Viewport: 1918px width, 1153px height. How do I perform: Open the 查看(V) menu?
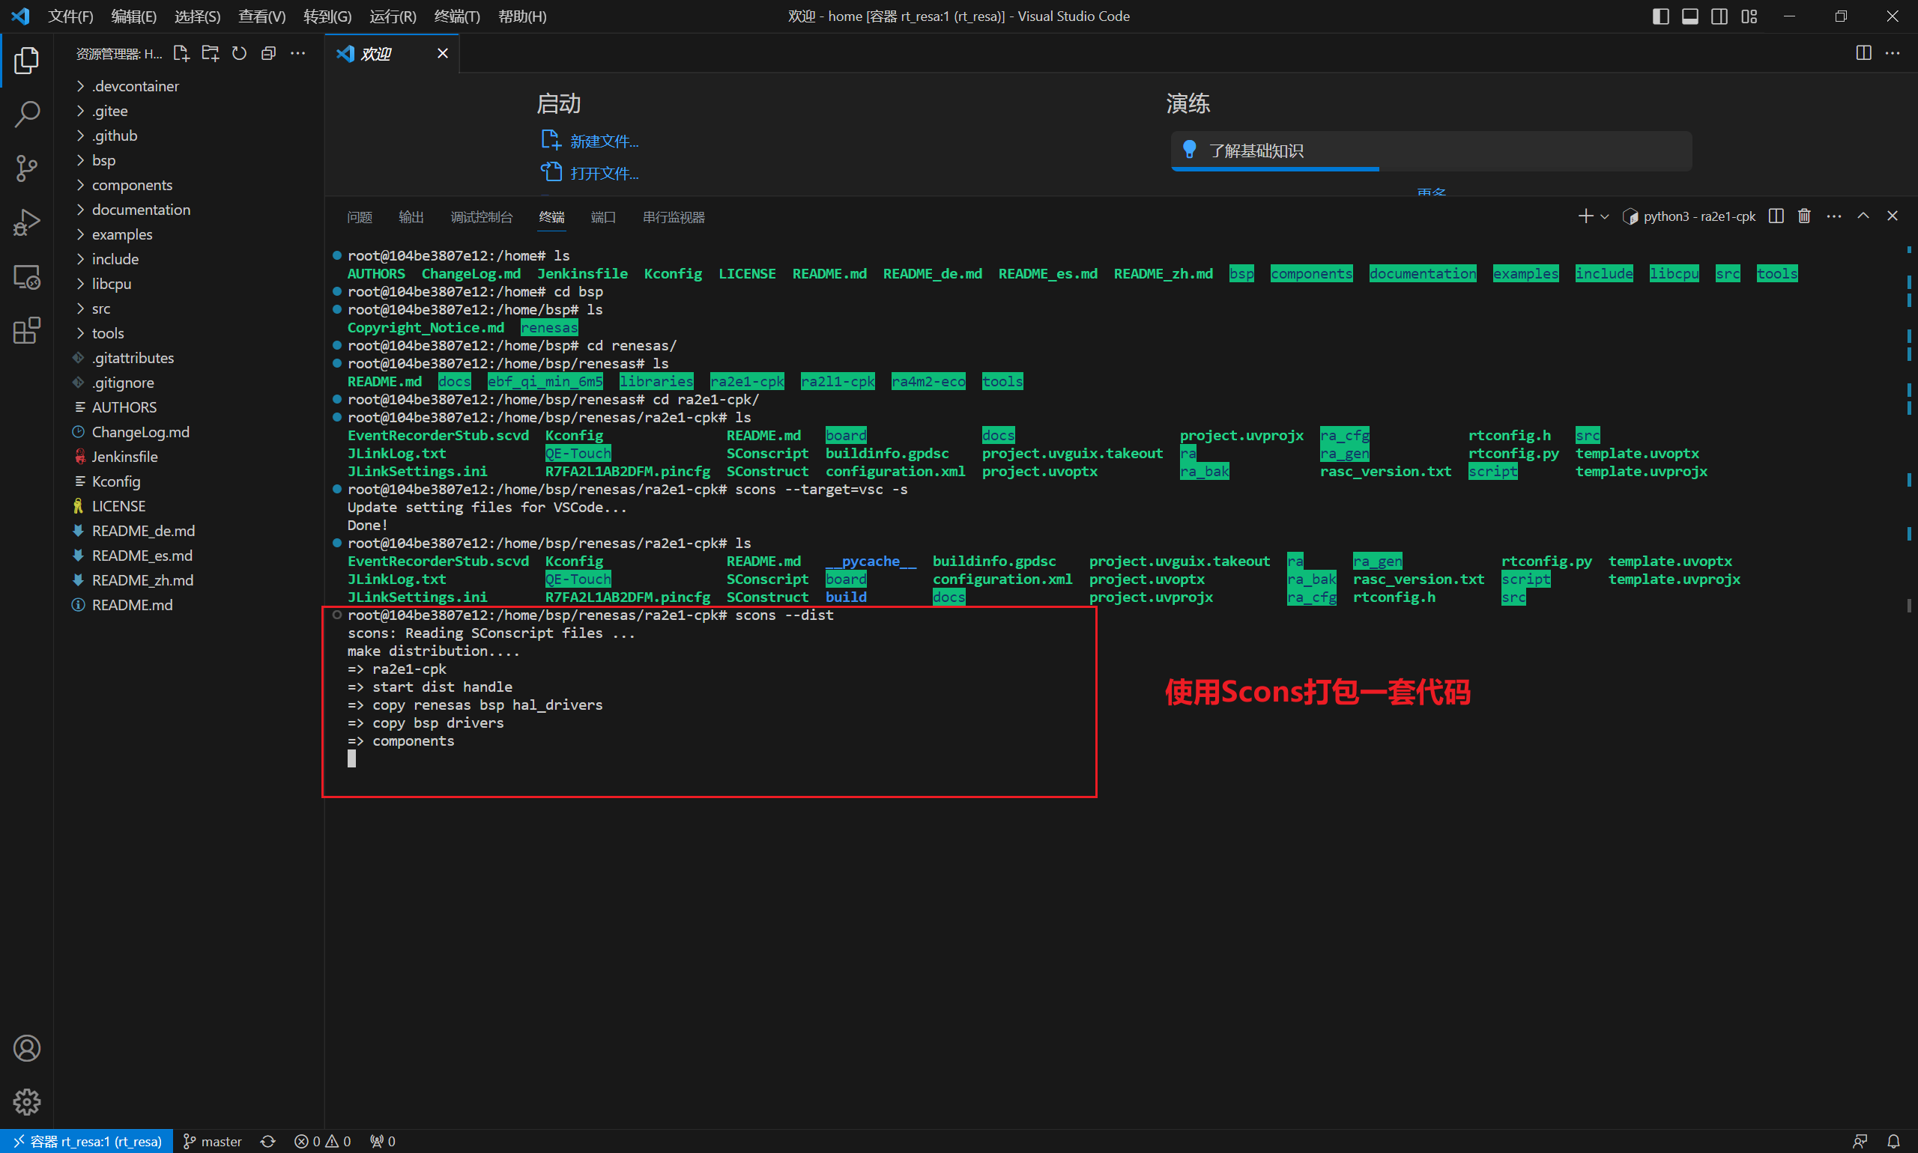262,16
